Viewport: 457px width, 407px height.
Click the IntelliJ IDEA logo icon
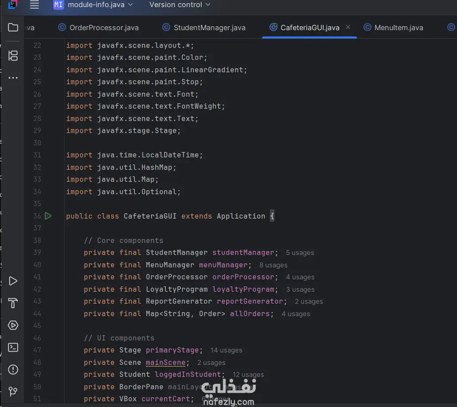[x=12, y=5]
